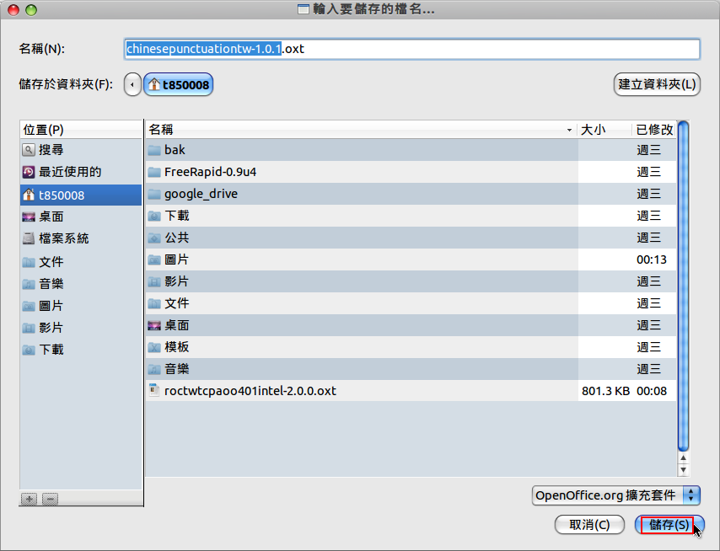Click the 建立資料夾(L) create folder button

(657, 84)
